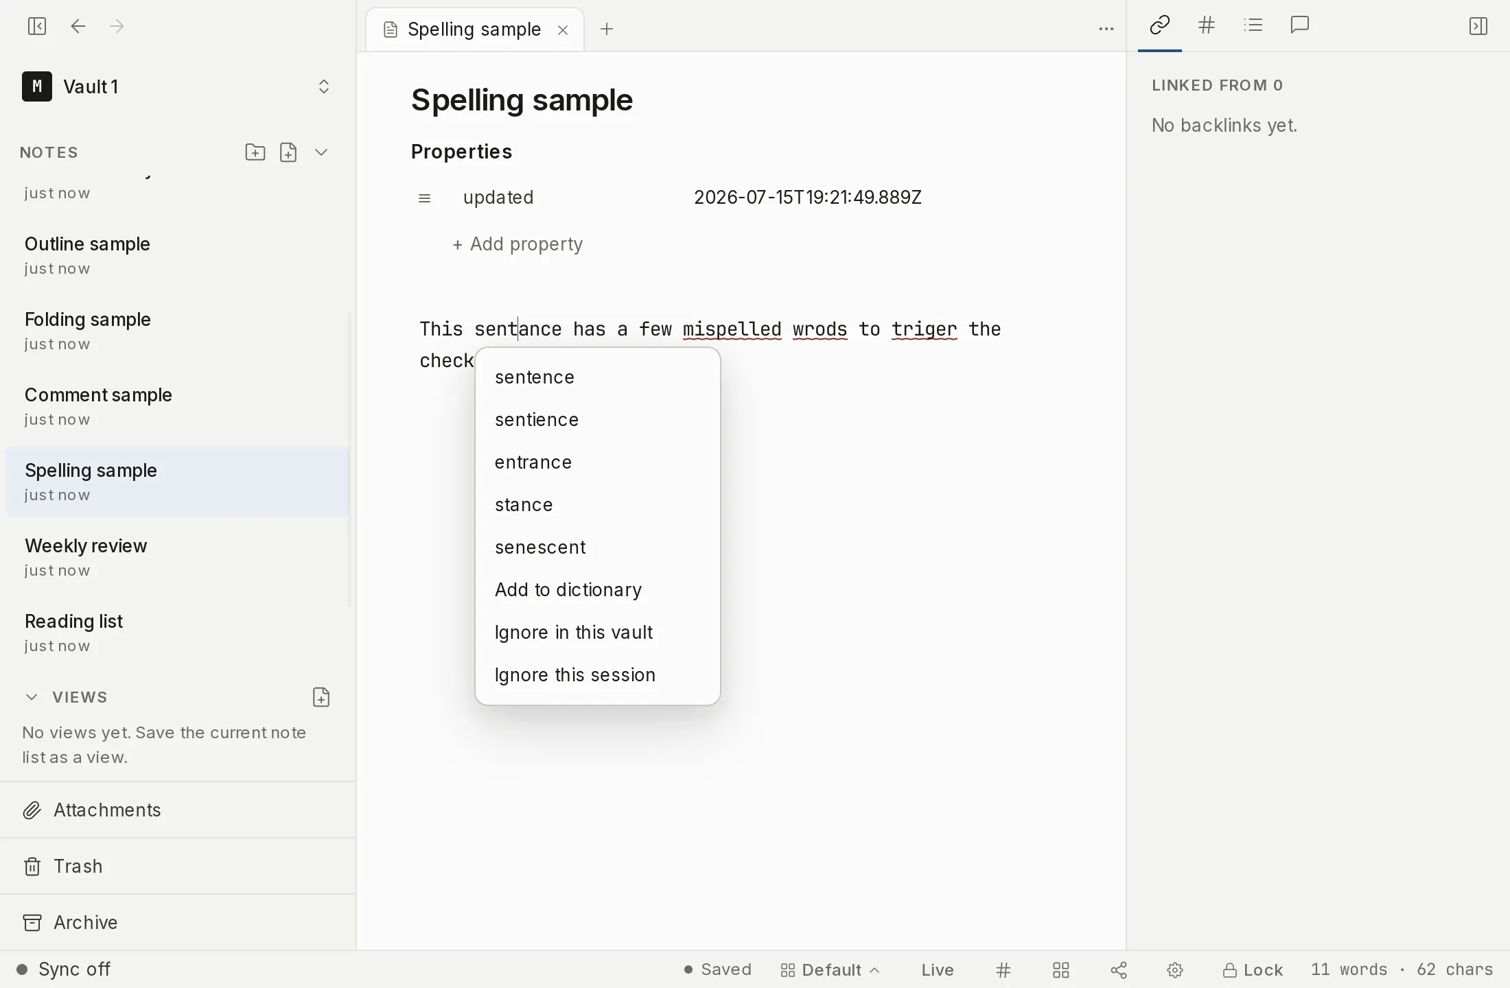
Task: Click the grid view icon in status bar
Action: [1061, 970]
